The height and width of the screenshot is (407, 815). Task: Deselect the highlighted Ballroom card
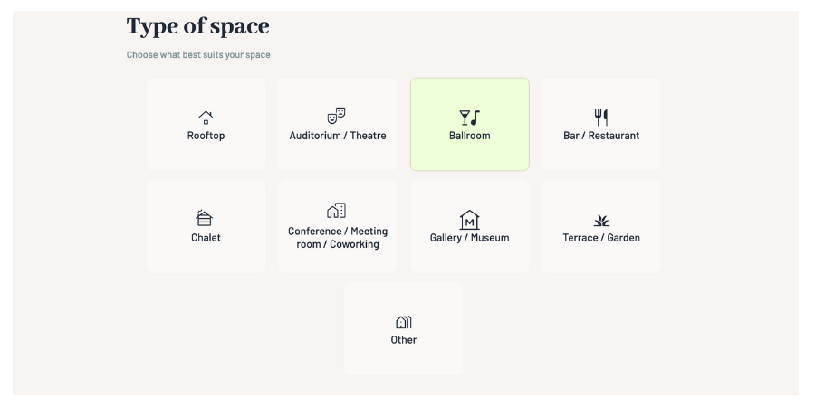(470, 125)
